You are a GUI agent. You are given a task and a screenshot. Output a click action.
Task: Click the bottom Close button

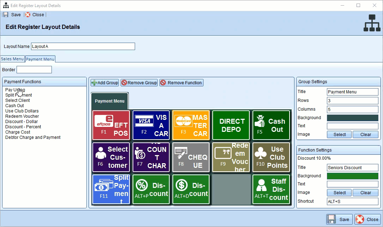coord(367,219)
